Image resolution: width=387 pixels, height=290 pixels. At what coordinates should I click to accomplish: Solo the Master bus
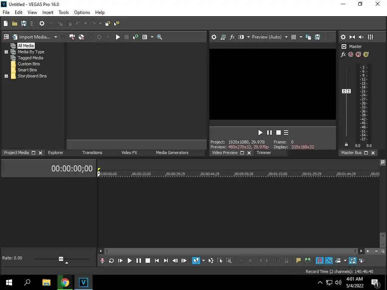(x=366, y=54)
